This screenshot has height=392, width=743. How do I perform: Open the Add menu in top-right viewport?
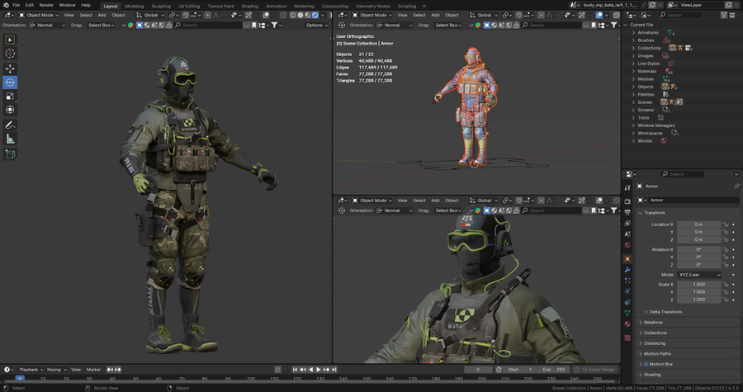point(435,15)
